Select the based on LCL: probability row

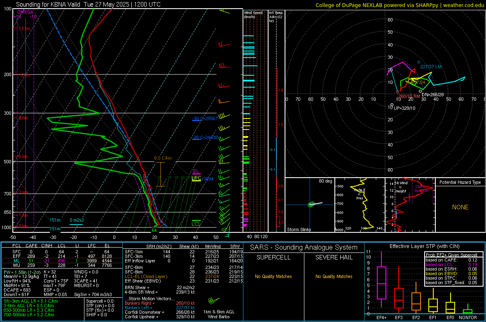pyautogui.click(x=451, y=264)
